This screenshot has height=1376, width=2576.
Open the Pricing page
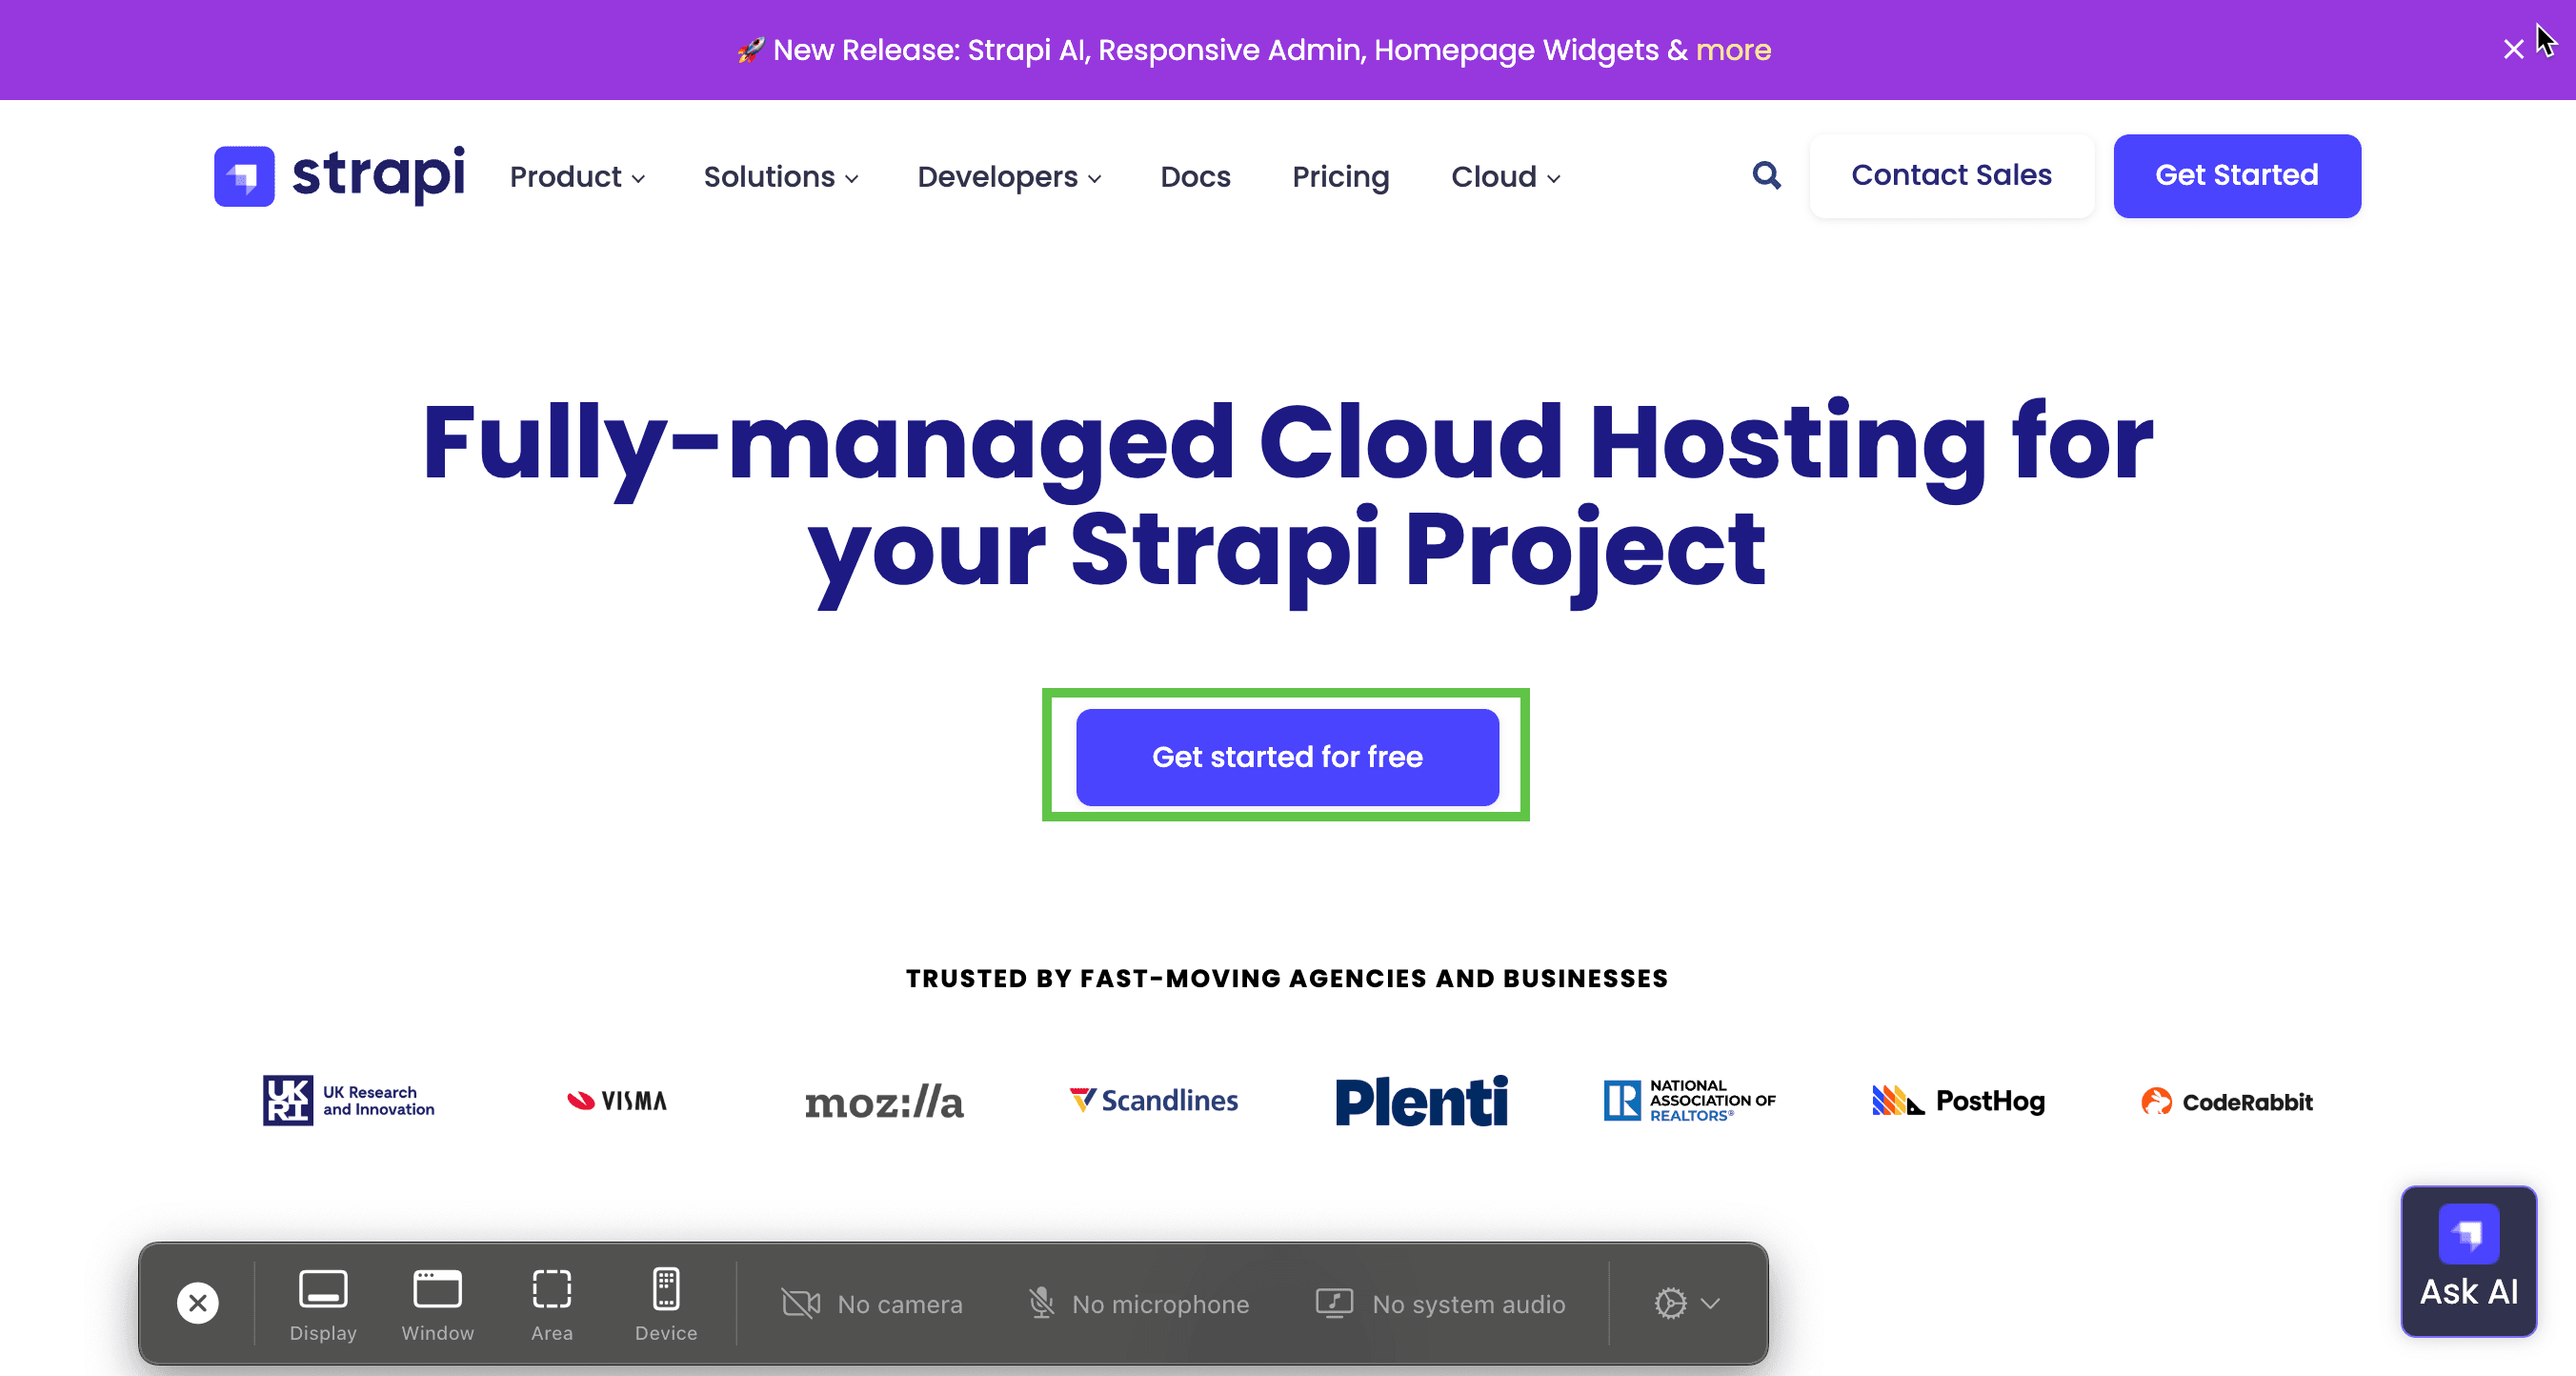click(x=1340, y=177)
